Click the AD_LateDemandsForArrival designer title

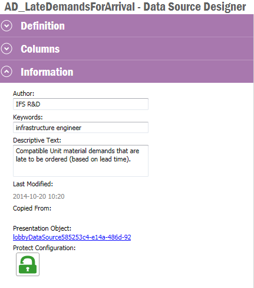[x=125, y=7]
